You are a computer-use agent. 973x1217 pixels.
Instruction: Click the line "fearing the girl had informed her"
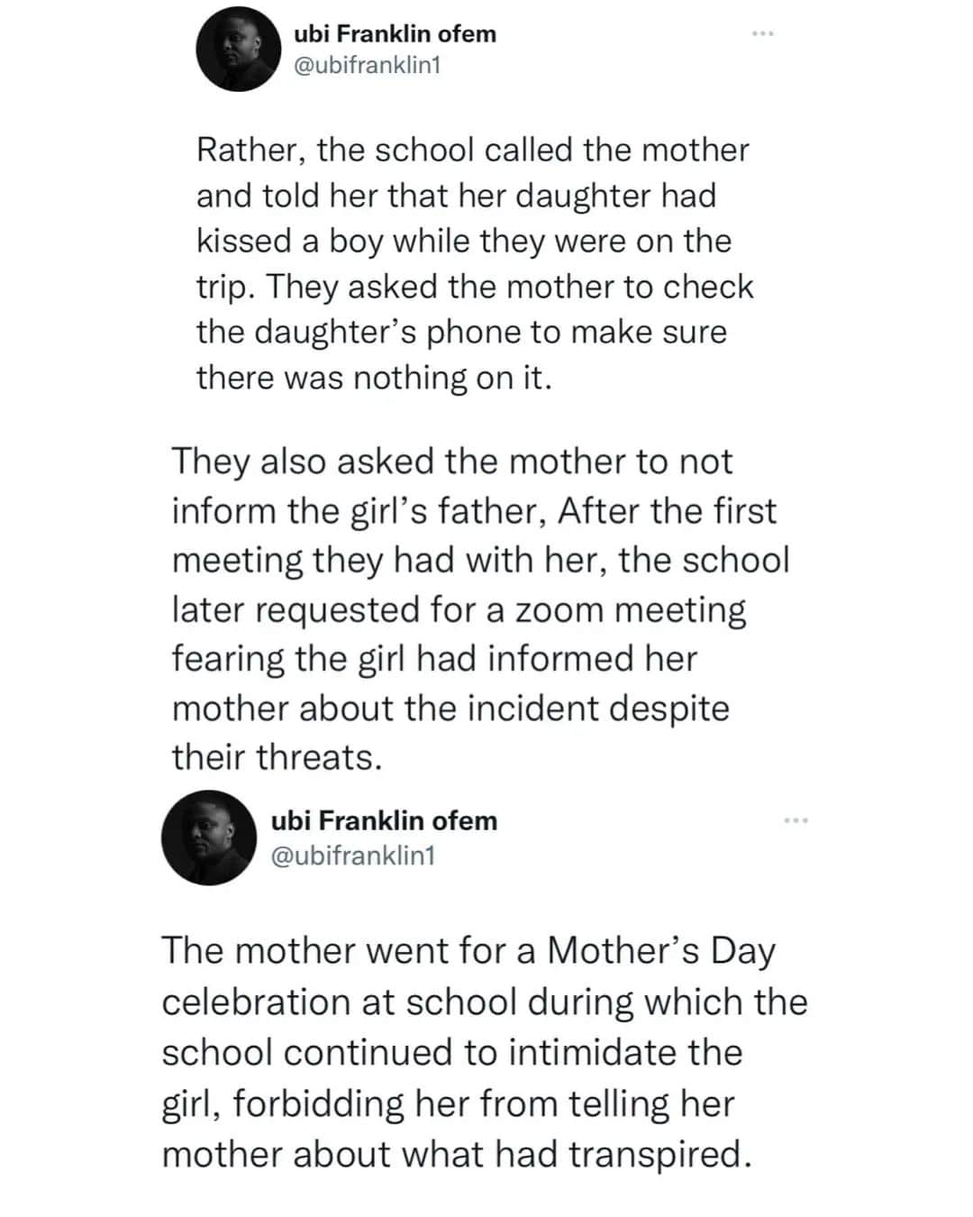coord(434,658)
